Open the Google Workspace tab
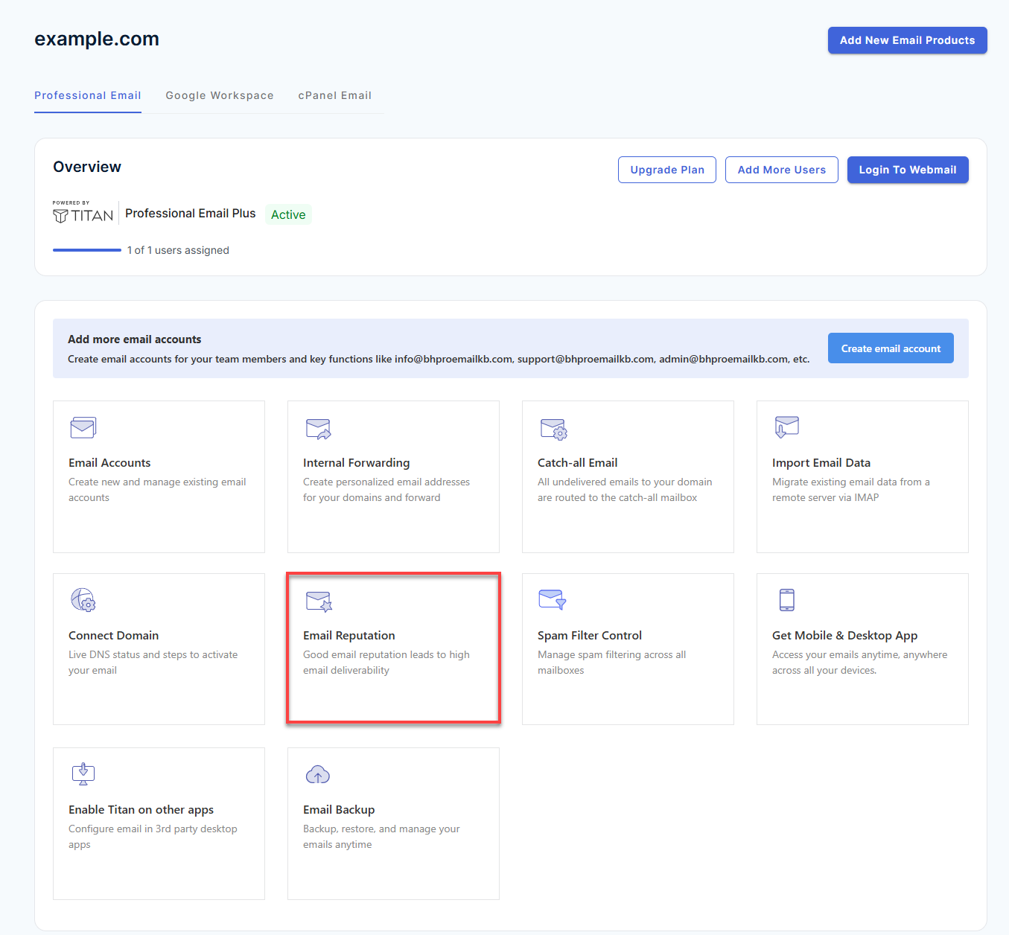The image size is (1009, 935). click(x=220, y=95)
